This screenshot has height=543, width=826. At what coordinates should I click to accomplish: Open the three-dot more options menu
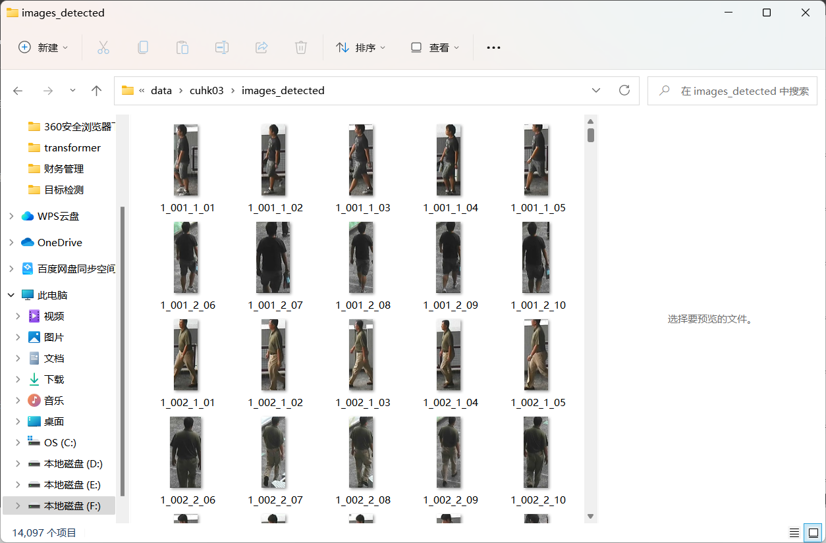(x=493, y=47)
